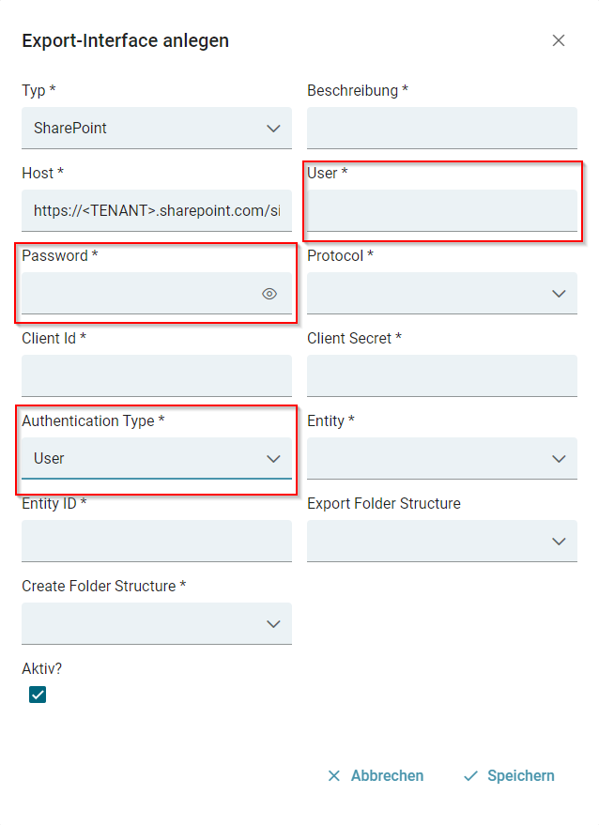Screen dimensions: 599x825
Task: Toggle password visibility eye icon
Action: (x=269, y=294)
